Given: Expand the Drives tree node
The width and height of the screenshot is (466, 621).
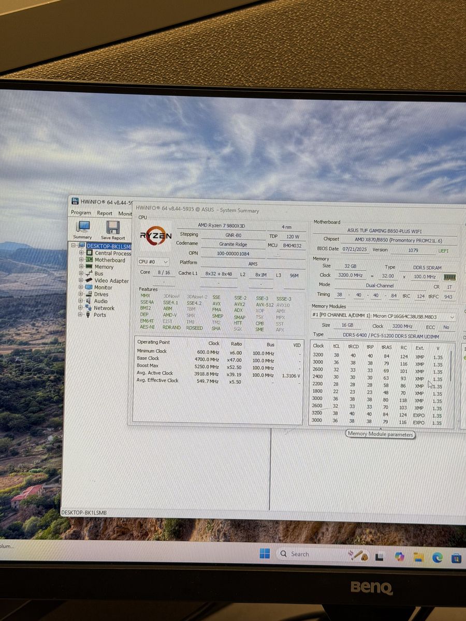Looking at the screenshot, I should coord(81,294).
